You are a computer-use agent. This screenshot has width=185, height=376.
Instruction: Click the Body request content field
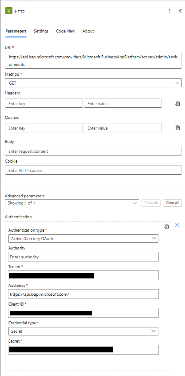(x=93, y=151)
